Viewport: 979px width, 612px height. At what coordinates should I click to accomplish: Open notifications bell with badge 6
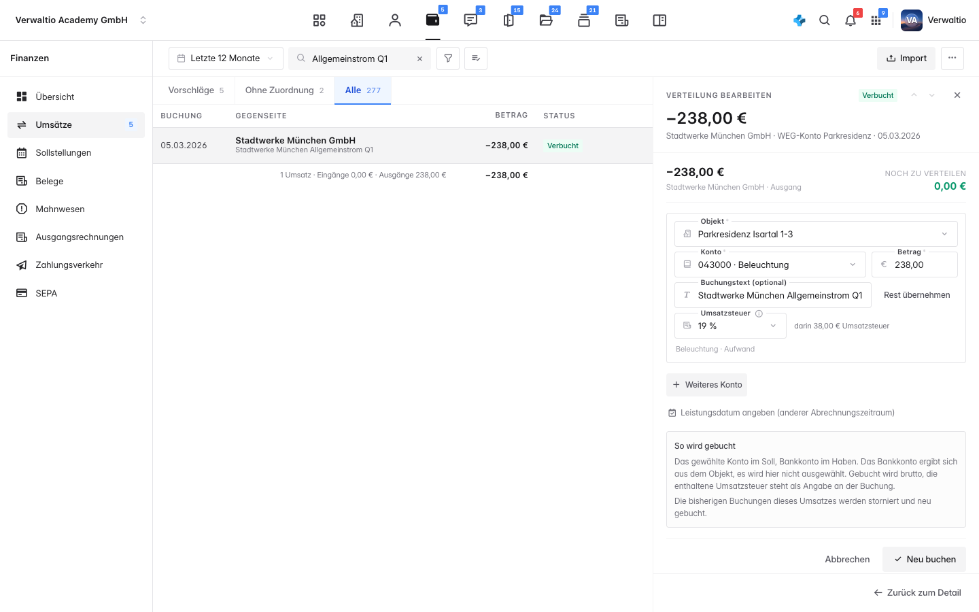point(851,20)
